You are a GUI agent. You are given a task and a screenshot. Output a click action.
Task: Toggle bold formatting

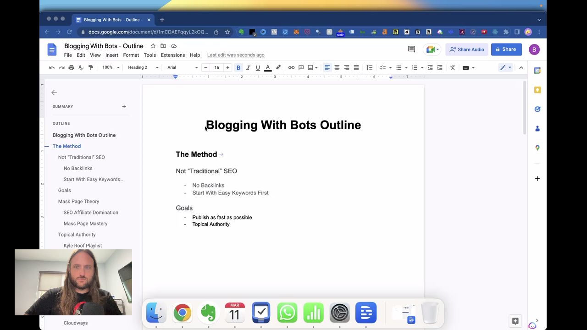(238, 68)
